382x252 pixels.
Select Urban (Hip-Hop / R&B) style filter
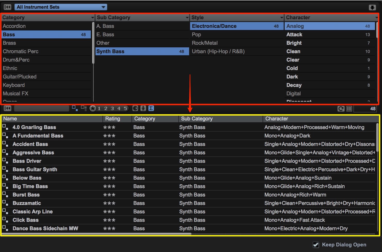pos(218,51)
